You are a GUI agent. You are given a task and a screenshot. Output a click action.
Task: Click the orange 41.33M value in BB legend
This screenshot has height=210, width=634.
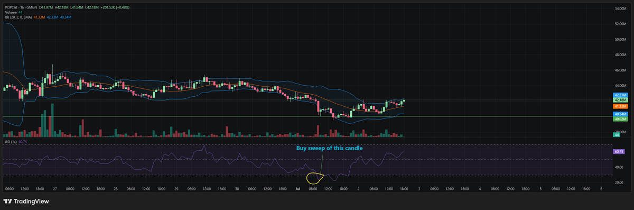[40, 17]
